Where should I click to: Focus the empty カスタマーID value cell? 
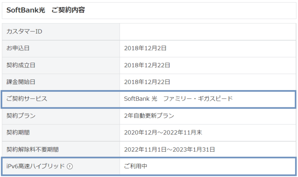pos(208,32)
